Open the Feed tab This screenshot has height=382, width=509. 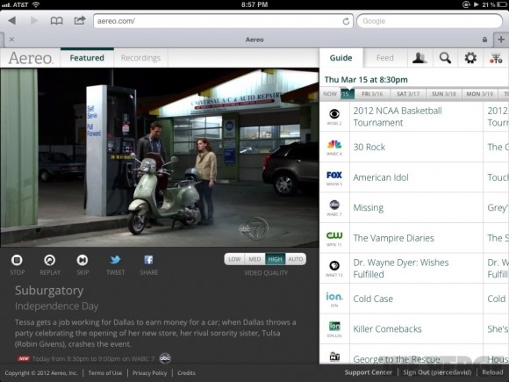click(x=385, y=58)
